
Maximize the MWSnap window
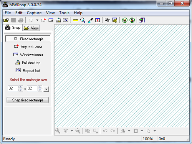coord(170,3)
